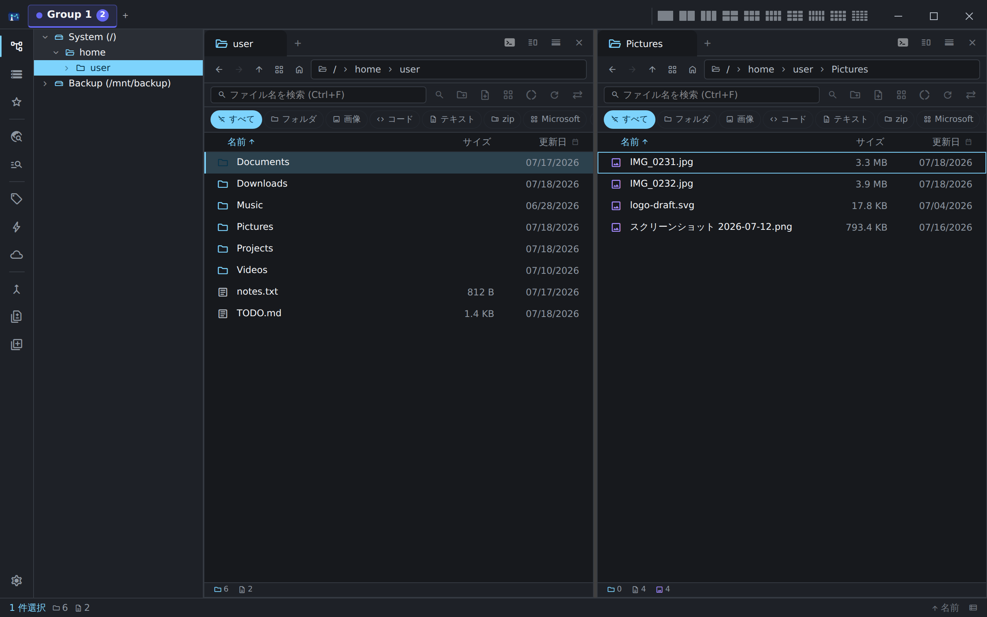Toggle 画像 filter in Pictures pane
987x617 pixels.
(x=740, y=119)
